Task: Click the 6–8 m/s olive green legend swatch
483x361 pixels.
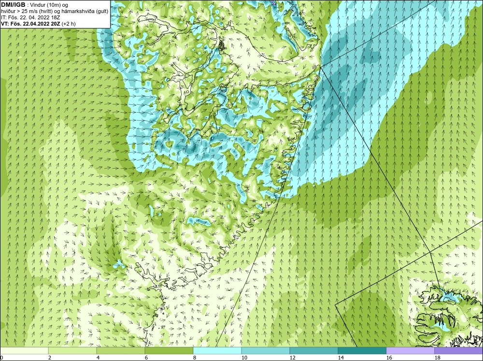Action: coord(169,350)
